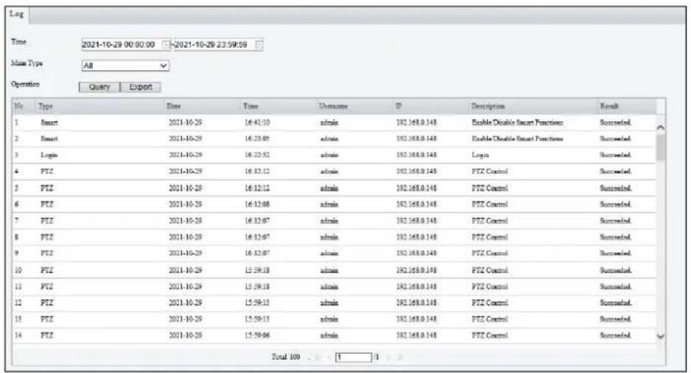Go to next page arrow in pagination
This screenshot has height=373, width=691.
tap(389, 357)
